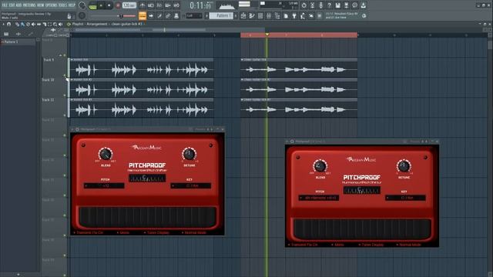Open the PATTERNS menu

pos(29,5)
